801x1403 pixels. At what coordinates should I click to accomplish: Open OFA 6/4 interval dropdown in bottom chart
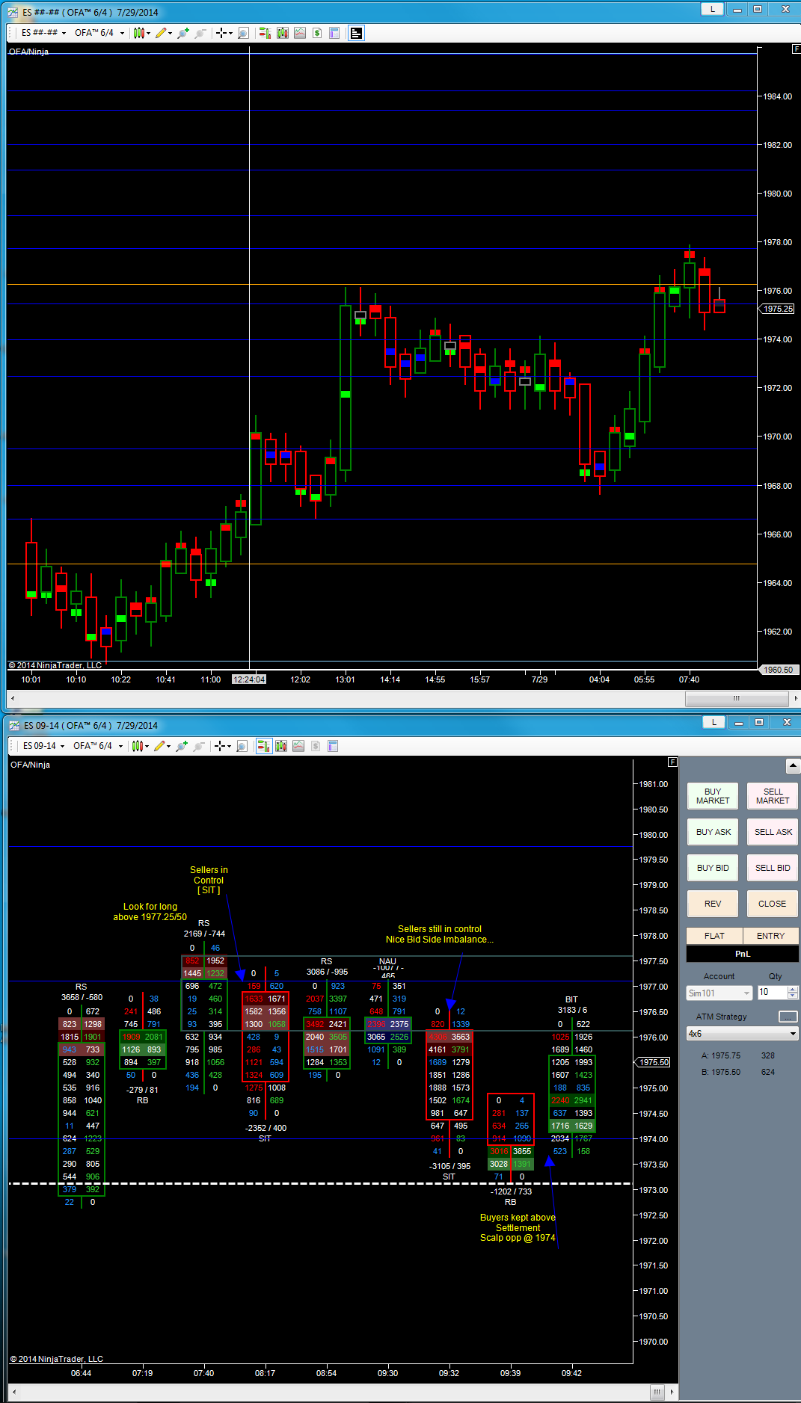97,746
